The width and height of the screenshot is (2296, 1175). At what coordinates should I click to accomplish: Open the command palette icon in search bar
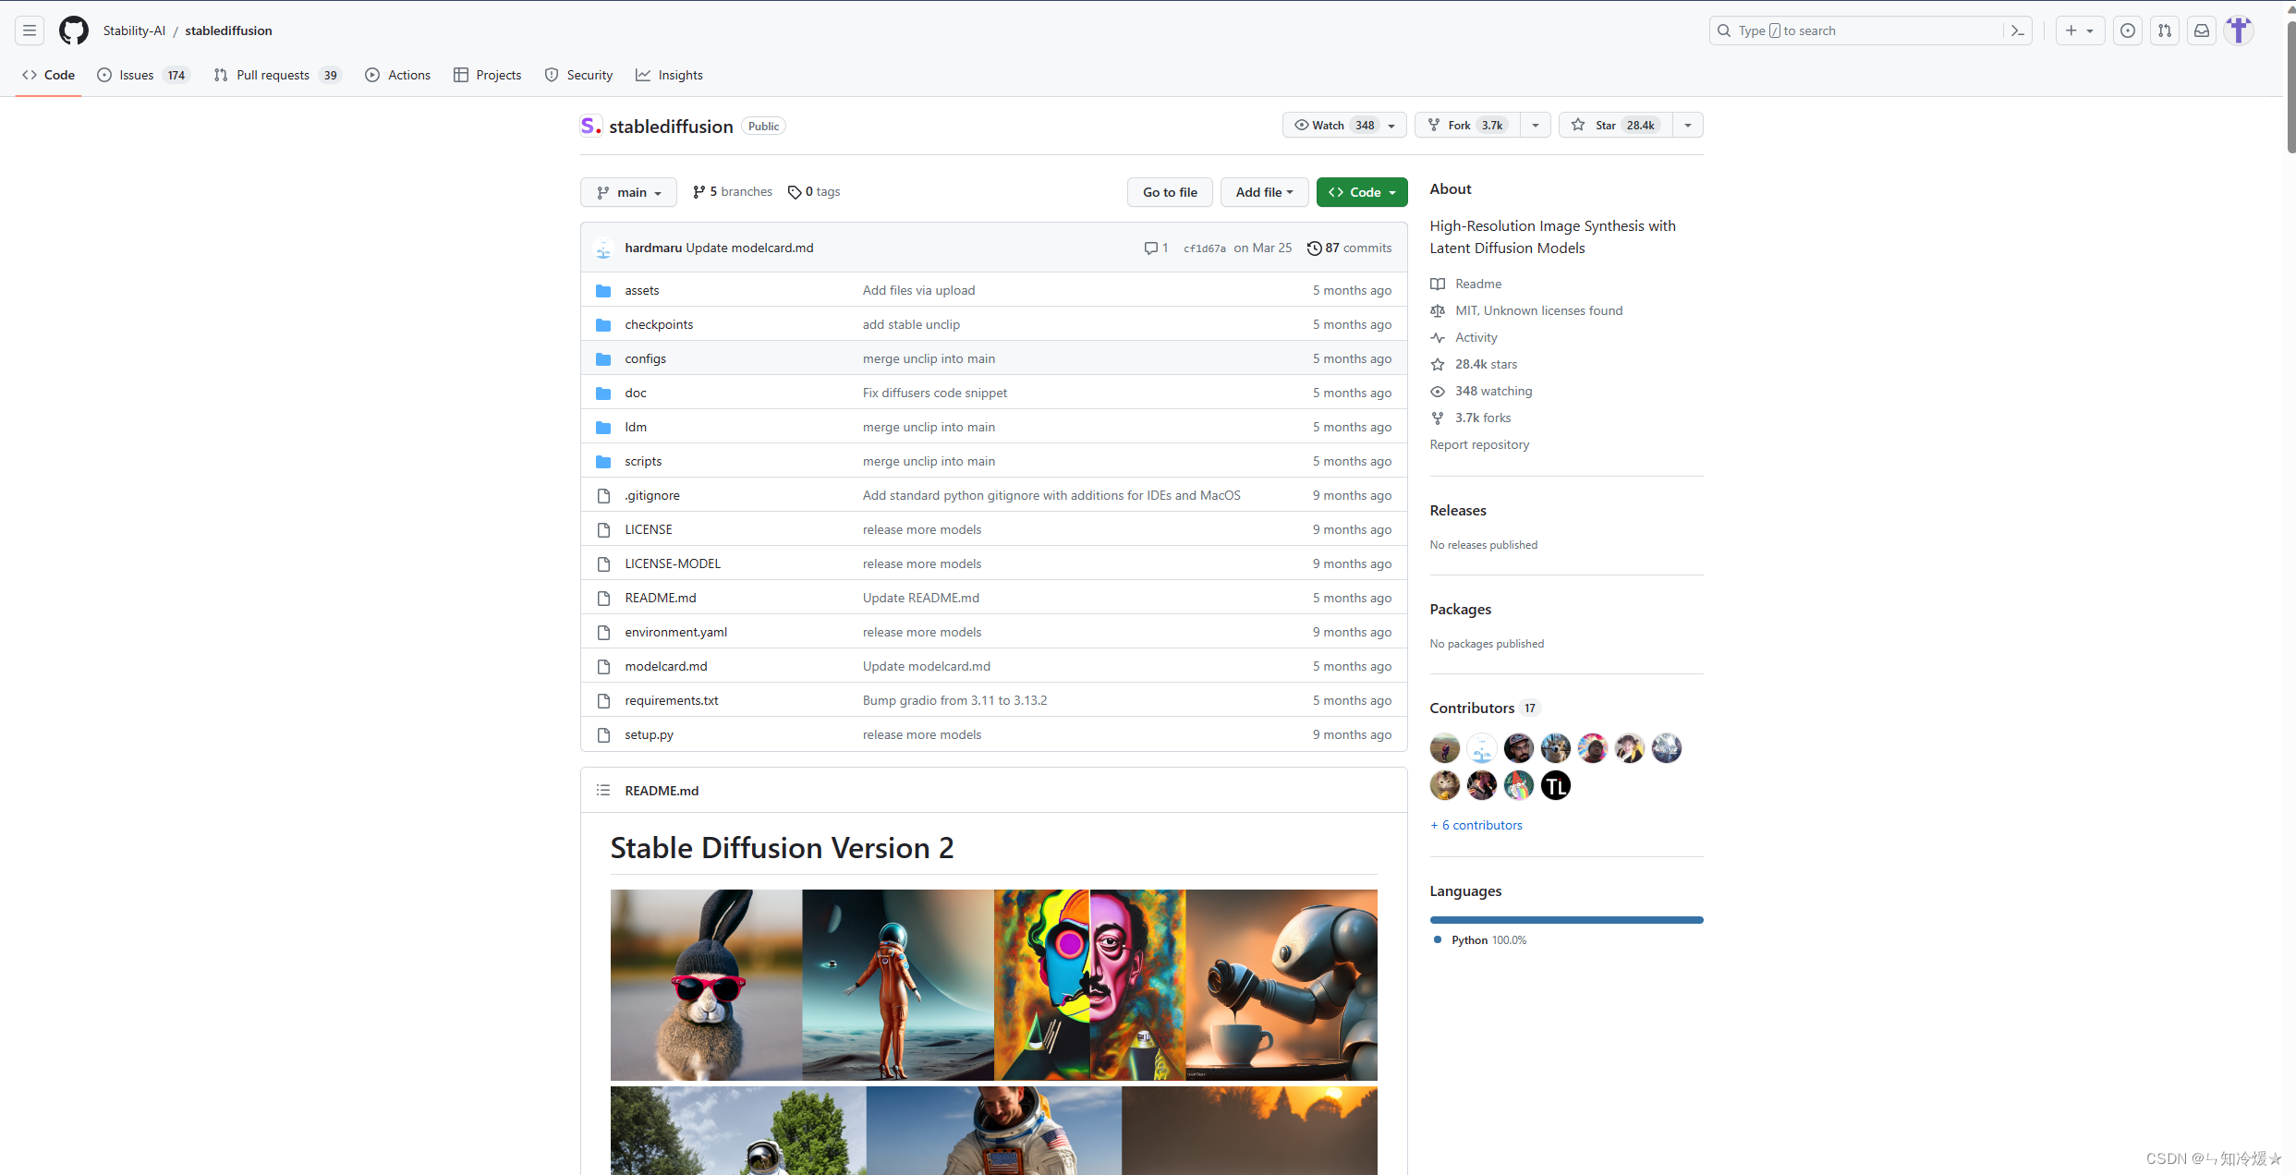[2017, 30]
